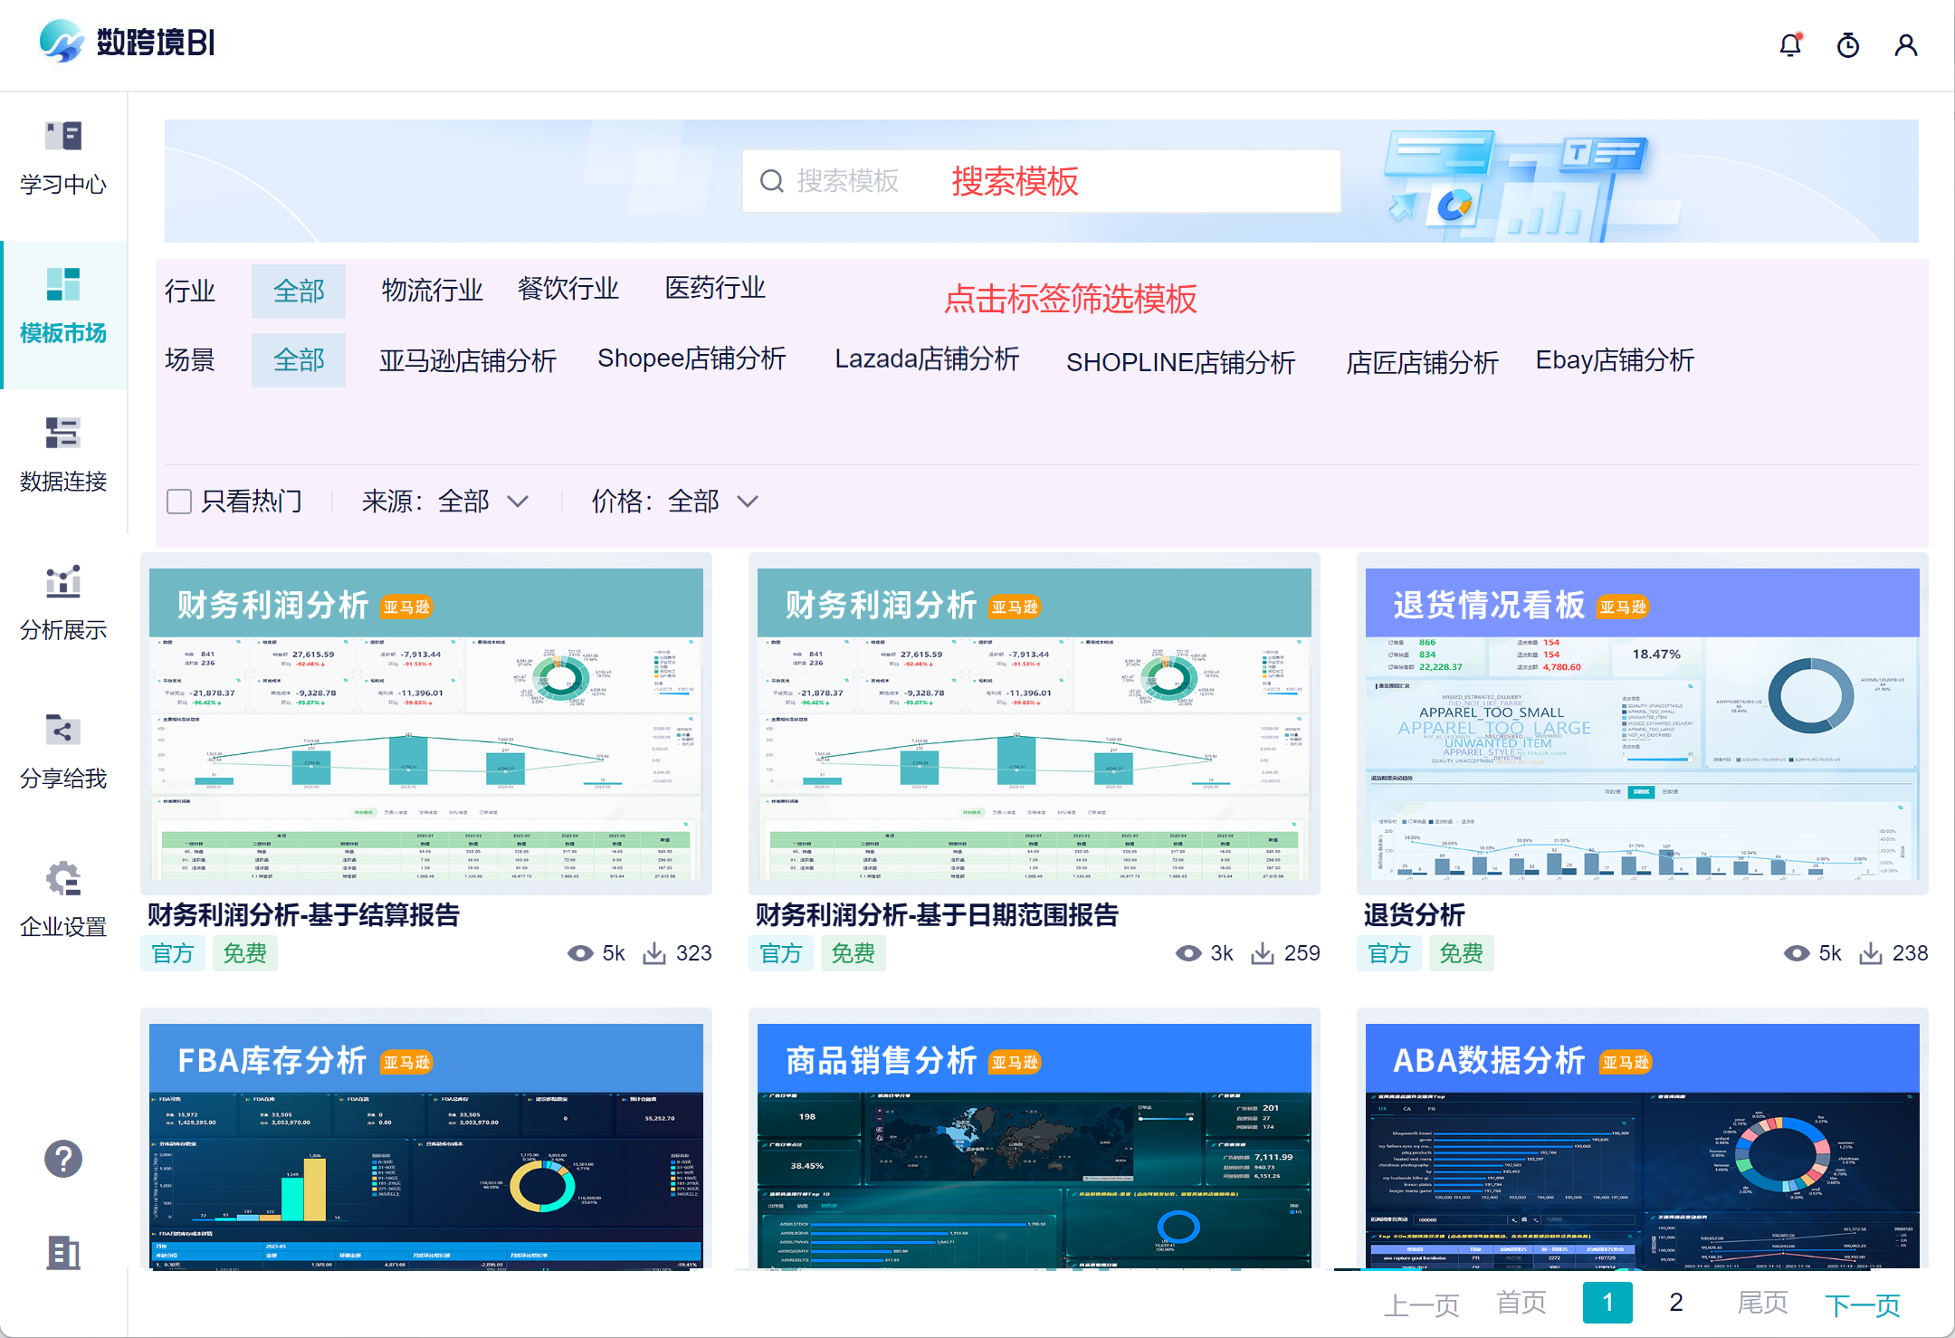Select Shopee店铺分析 scene filter
This screenshot has width=1955, height=1338.
(x=691, y=358)
